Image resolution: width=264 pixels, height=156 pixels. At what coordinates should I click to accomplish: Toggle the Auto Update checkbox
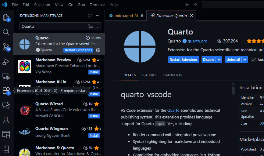coord(254,60)
